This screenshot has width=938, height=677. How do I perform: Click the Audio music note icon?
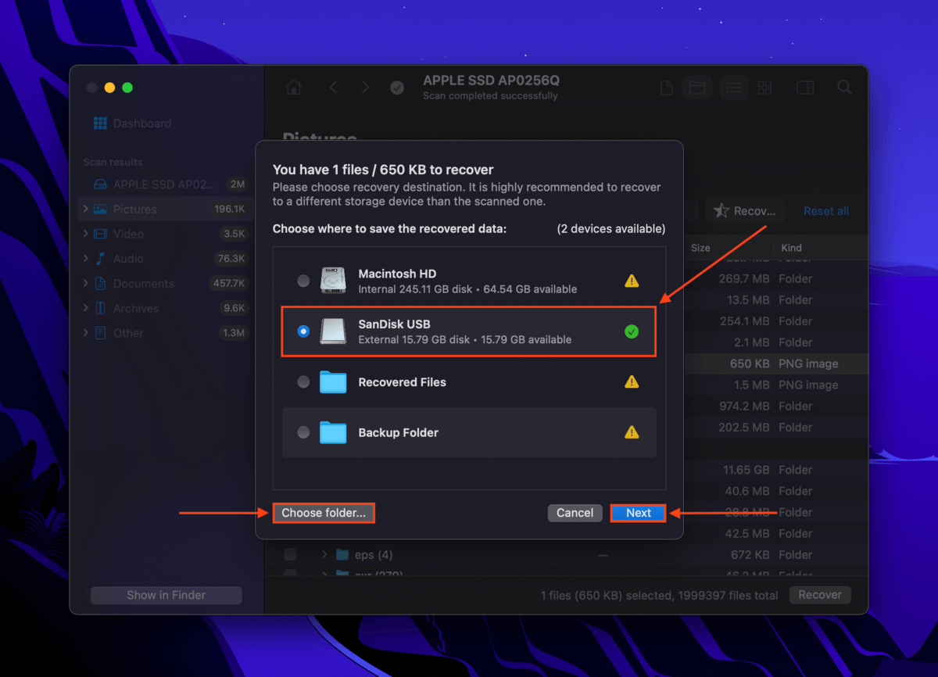click(x=100, y=259)
